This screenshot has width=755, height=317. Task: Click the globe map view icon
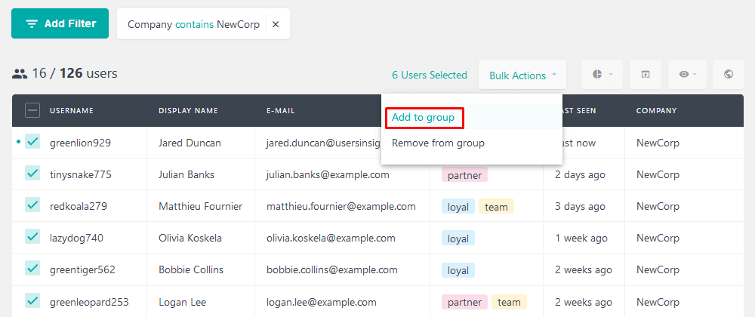729,75
